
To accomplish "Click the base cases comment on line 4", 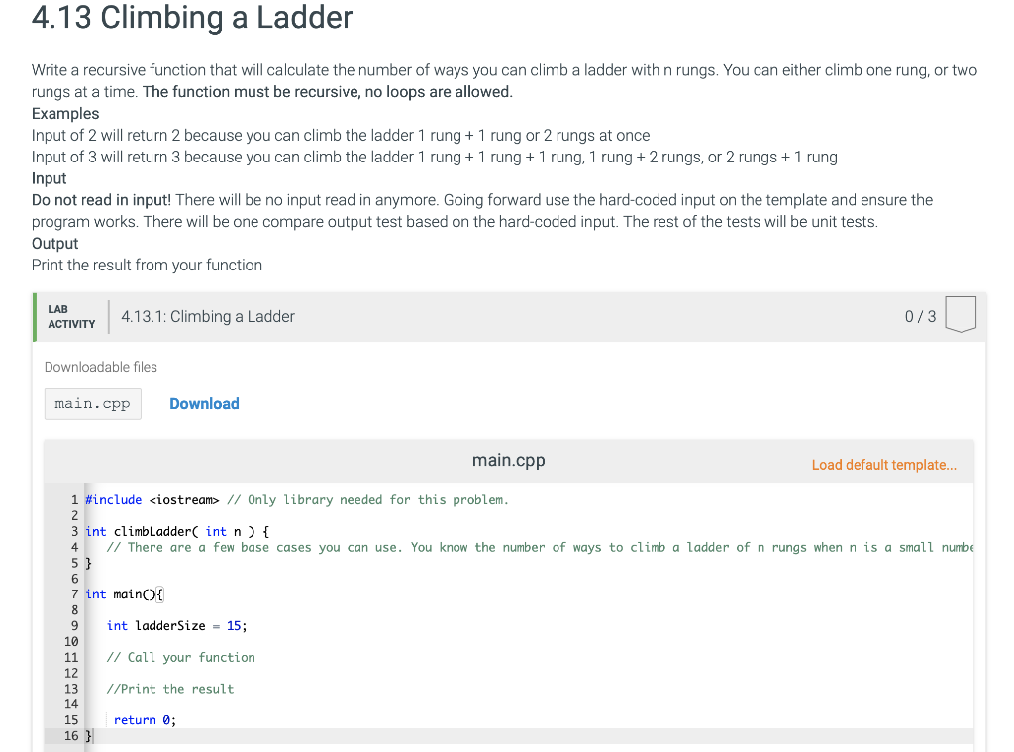I will pos(396,547).
